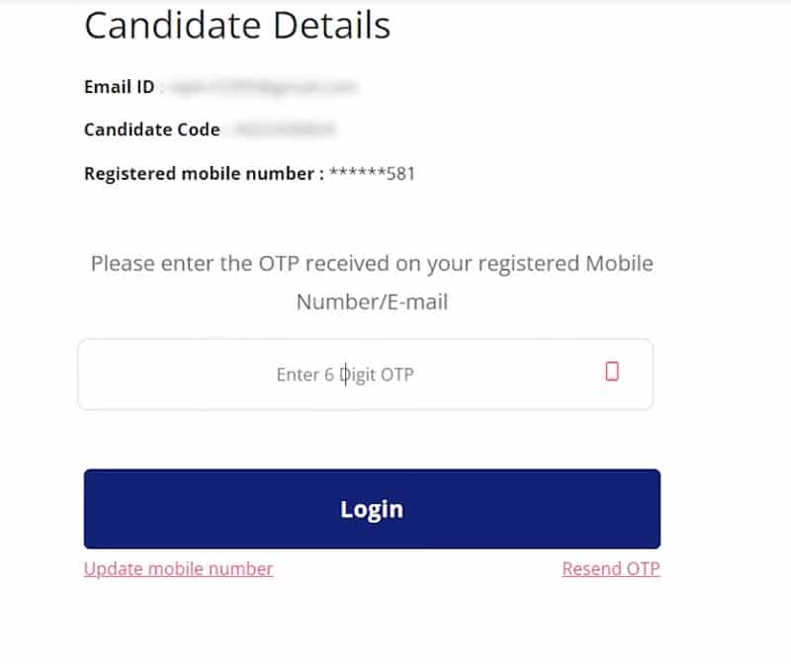This screenshot has height=664, width=791.
Task: Select the Candidate Details heading
Action: tap(237, 26)
